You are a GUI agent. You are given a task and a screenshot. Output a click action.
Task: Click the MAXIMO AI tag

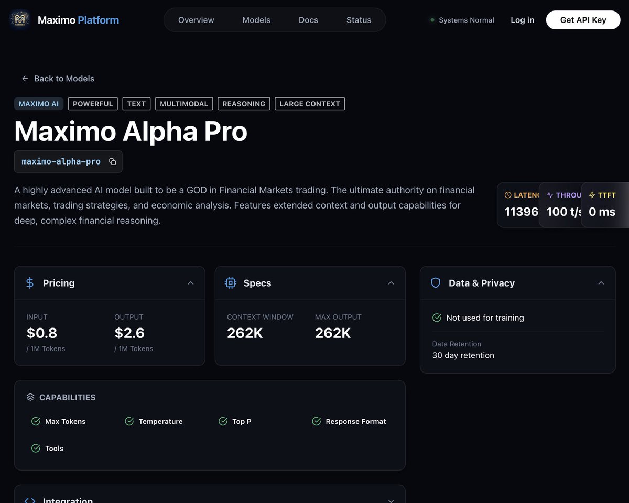(x=39, y=104)
